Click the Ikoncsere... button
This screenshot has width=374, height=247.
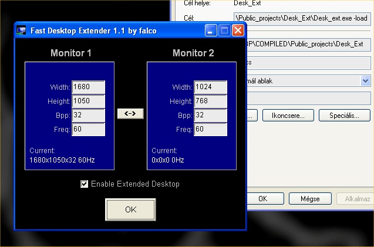coord(288,116)
